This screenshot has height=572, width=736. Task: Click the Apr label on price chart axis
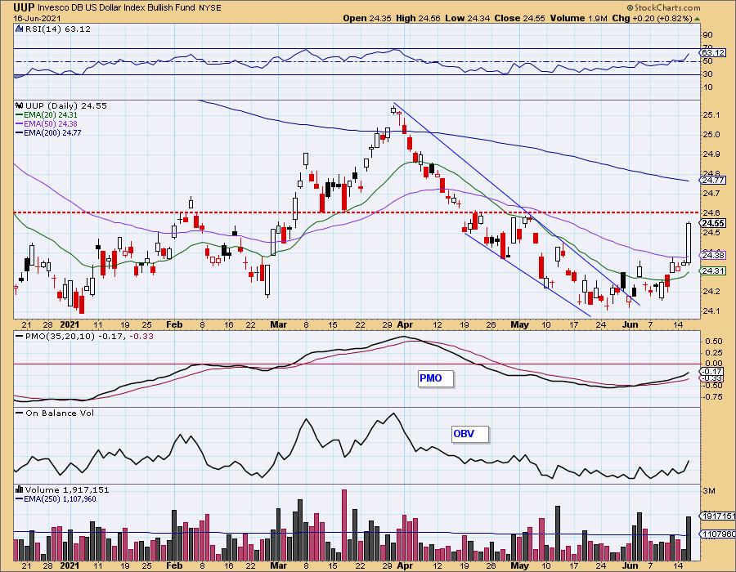(405, 324)
